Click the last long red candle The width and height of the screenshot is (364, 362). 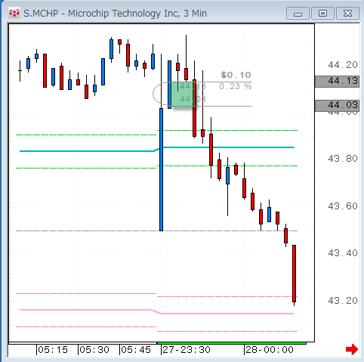pyautogui.click(x=294, y=274)
